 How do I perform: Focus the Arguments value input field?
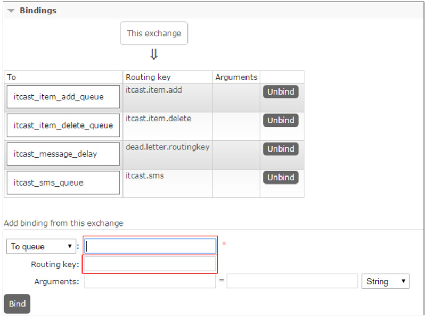(292, 281)
